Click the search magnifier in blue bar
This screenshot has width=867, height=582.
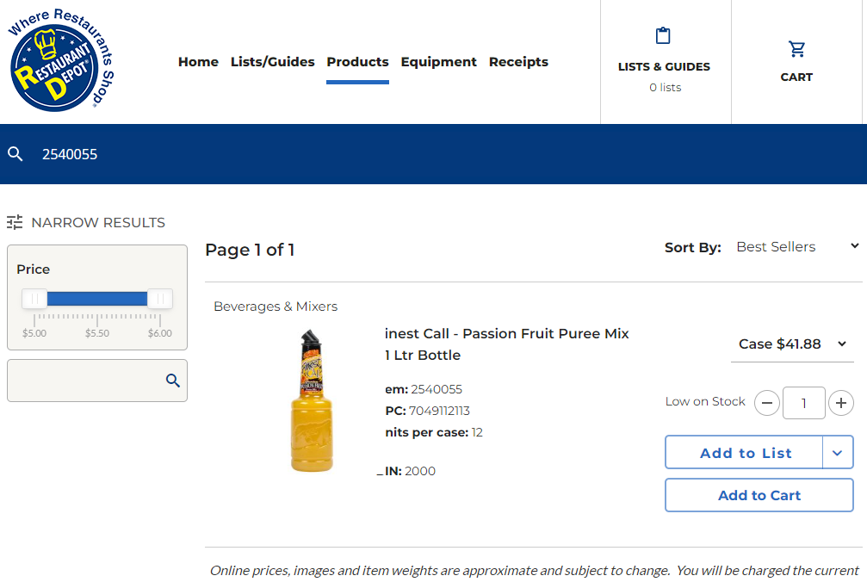point(15,153)
